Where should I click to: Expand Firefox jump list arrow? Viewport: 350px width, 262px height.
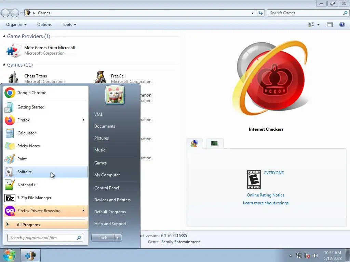(83, 120)
